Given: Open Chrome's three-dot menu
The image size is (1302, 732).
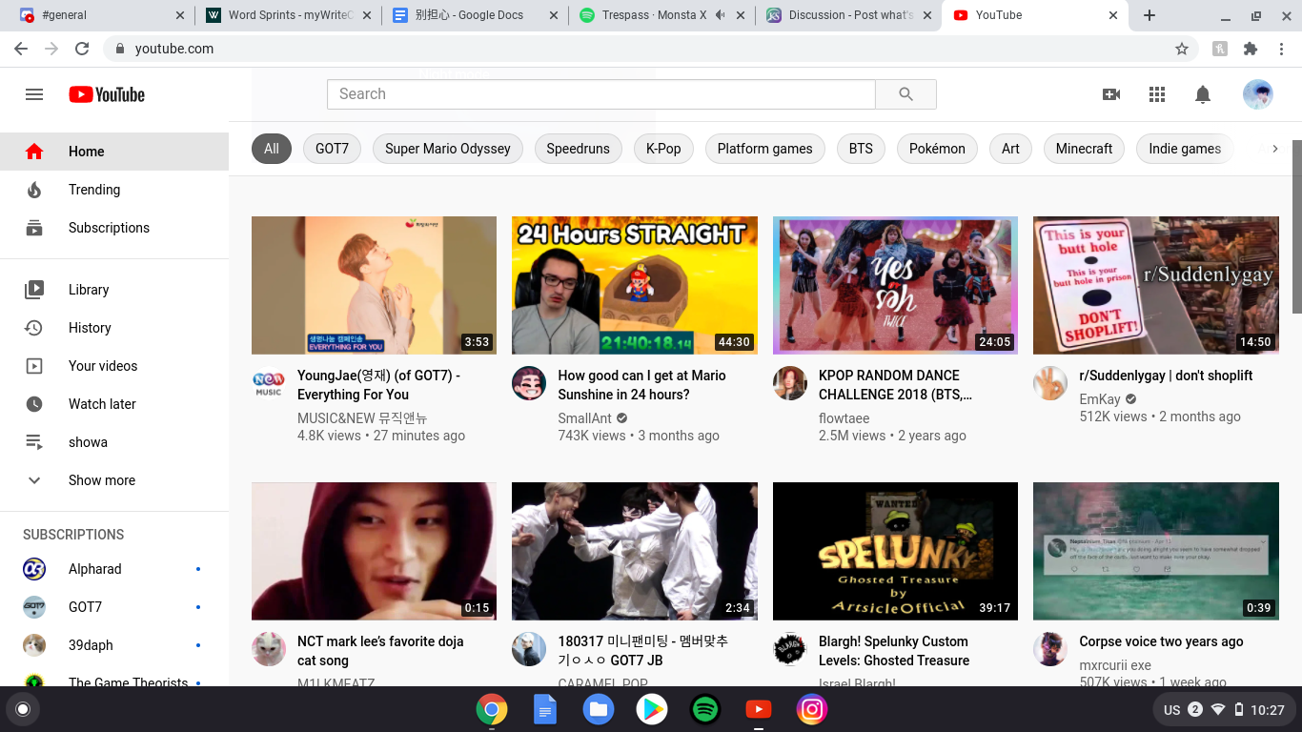Looking at the screenshot, I should (x=1281, y=49).
